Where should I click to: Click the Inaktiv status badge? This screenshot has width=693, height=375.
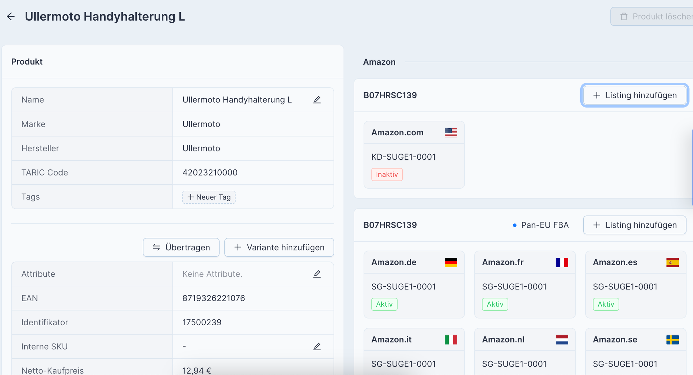387,174
